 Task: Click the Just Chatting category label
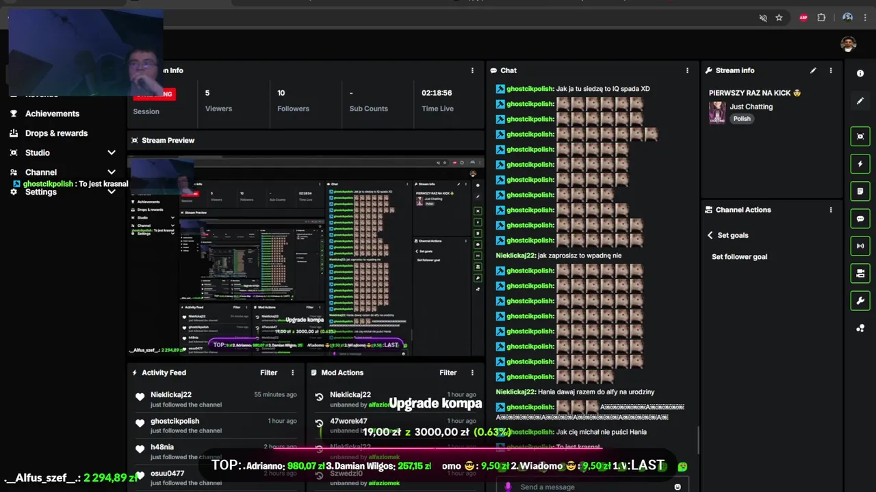pyautogui.click(x=751, y=107)
